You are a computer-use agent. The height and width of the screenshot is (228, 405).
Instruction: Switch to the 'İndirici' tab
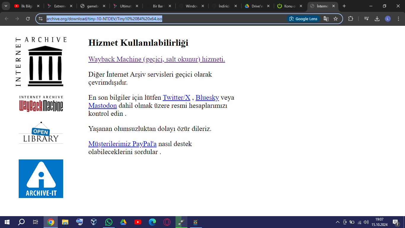(x=224, y=6)
